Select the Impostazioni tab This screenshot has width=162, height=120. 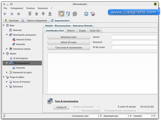click(x=60, y=21)
